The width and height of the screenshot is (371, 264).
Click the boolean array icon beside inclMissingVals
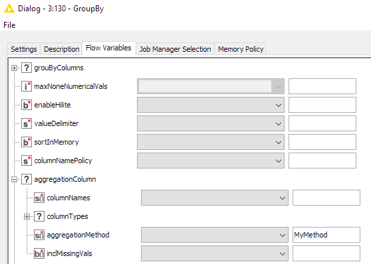point(39,253)
